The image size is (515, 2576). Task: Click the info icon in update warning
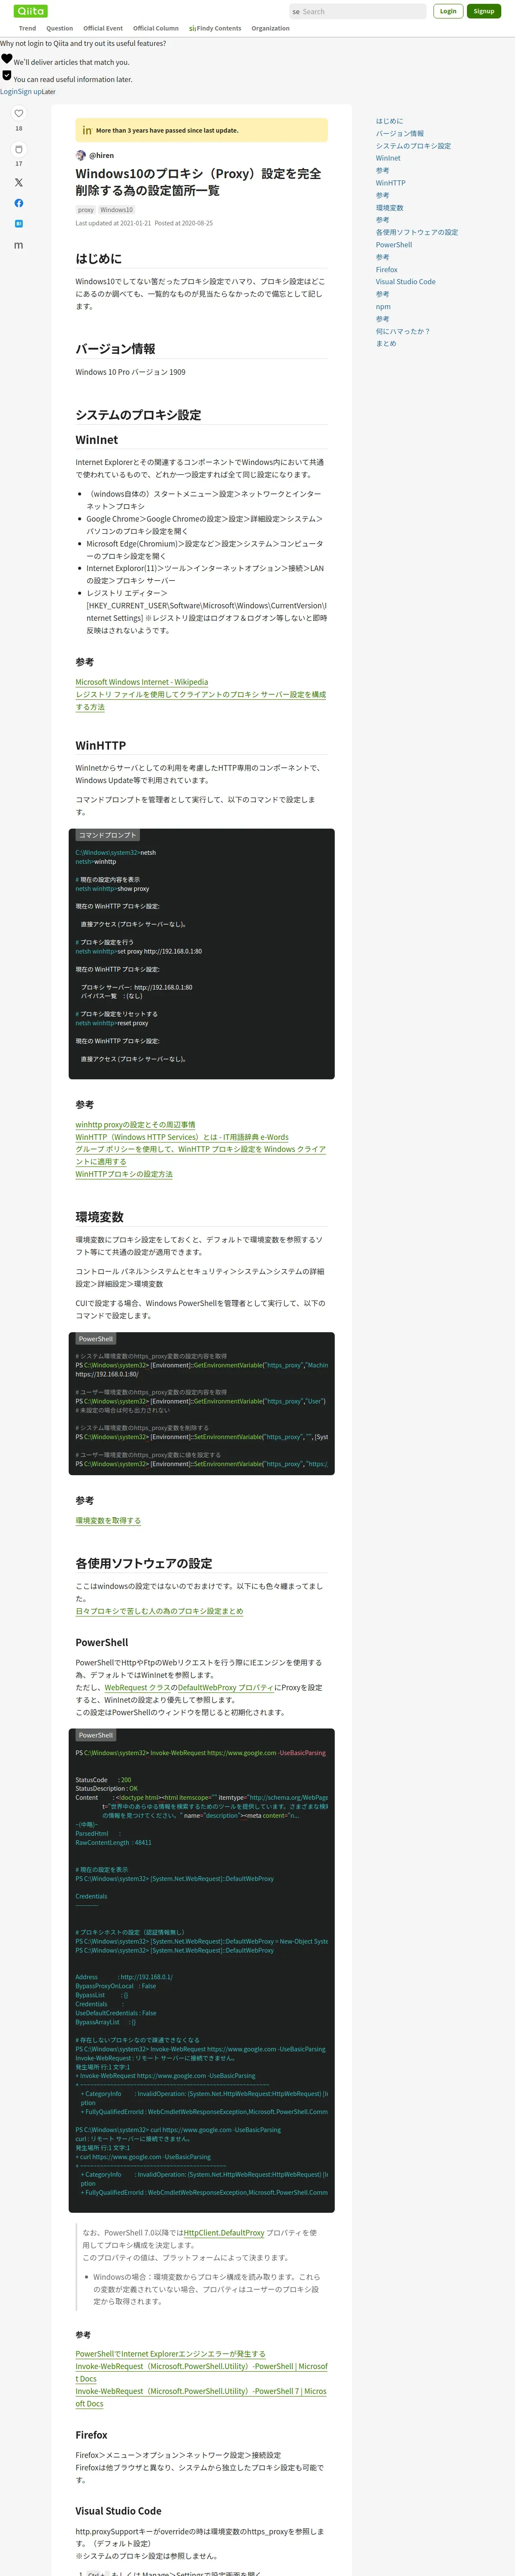(x=87, y=130)
